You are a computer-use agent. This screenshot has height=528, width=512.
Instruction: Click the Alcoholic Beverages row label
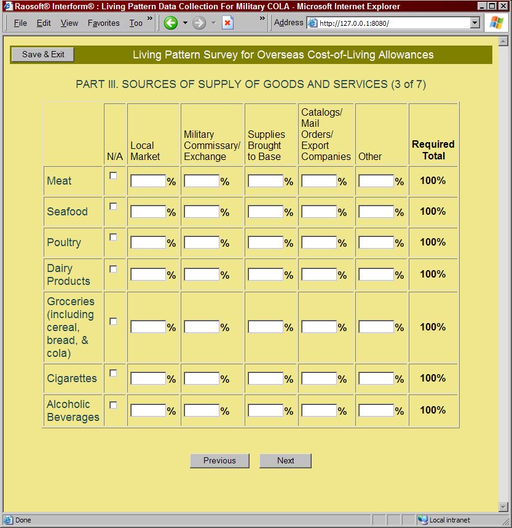point(73,411)
